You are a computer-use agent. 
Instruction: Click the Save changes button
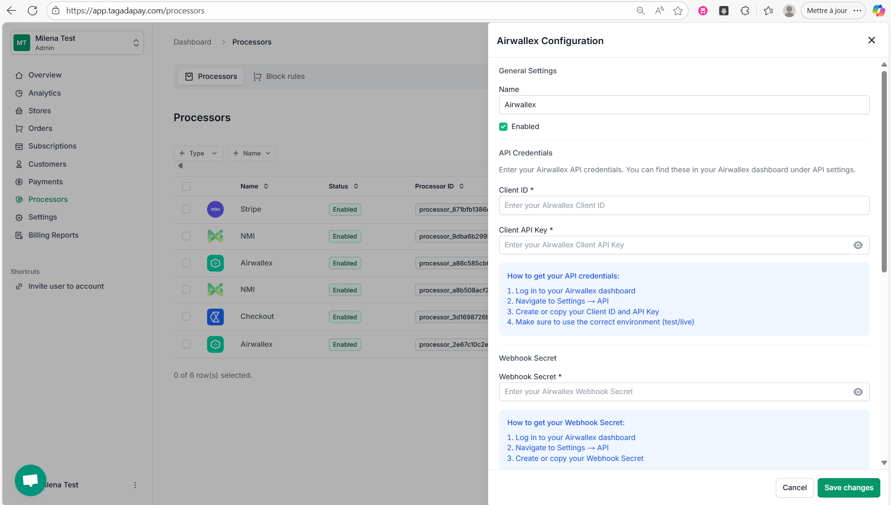coord(849,487)
